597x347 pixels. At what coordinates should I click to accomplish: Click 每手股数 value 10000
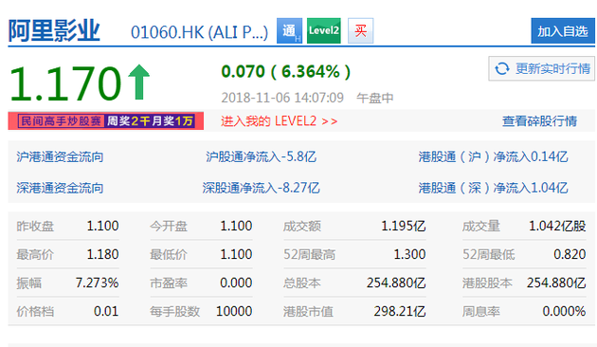(x=234, y=312)
